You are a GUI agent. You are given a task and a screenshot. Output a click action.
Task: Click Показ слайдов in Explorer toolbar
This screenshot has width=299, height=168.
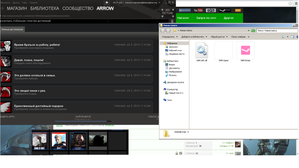click(238, 37)
